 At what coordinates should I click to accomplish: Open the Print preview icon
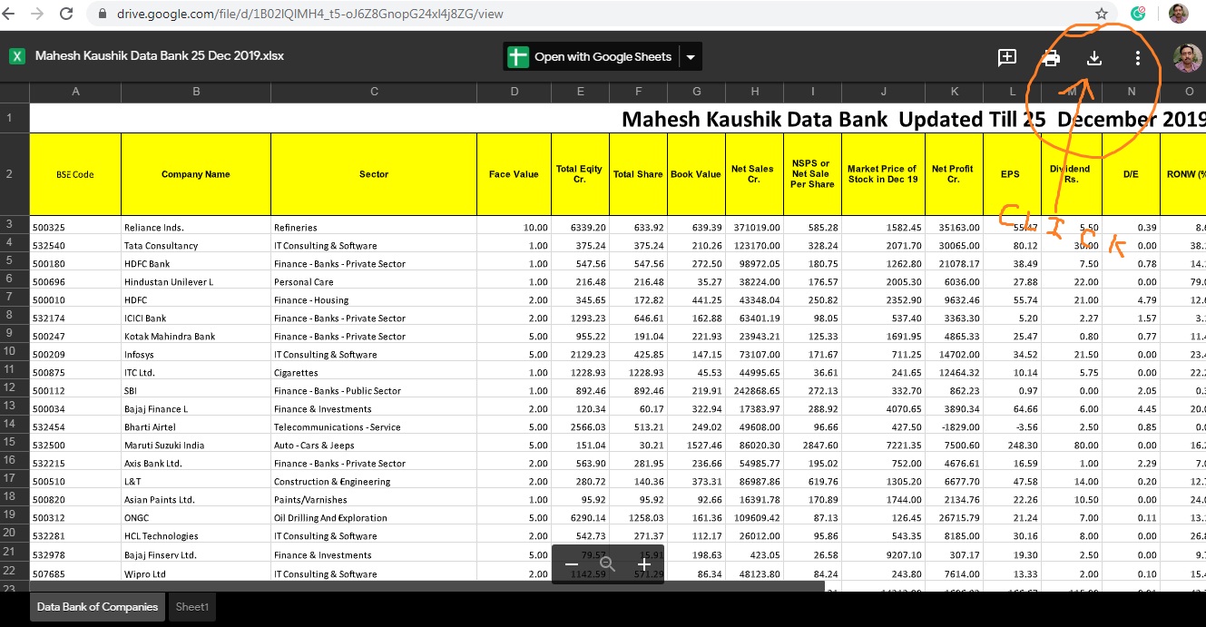tap(1050, 57)
